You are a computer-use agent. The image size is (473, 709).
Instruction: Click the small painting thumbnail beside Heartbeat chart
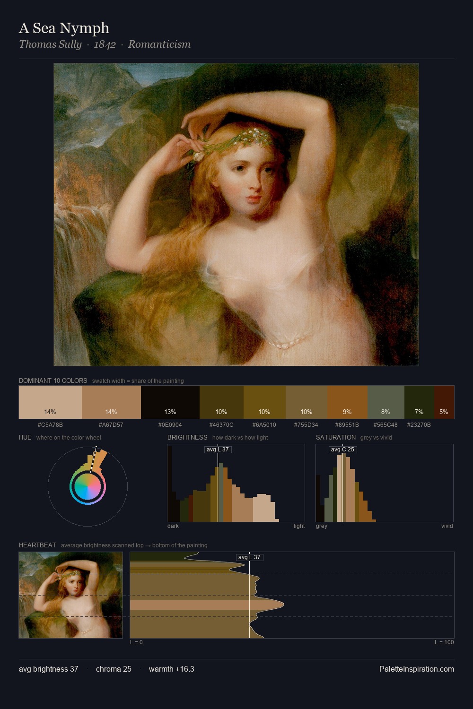pyautogui.click(x=70, y=595)
